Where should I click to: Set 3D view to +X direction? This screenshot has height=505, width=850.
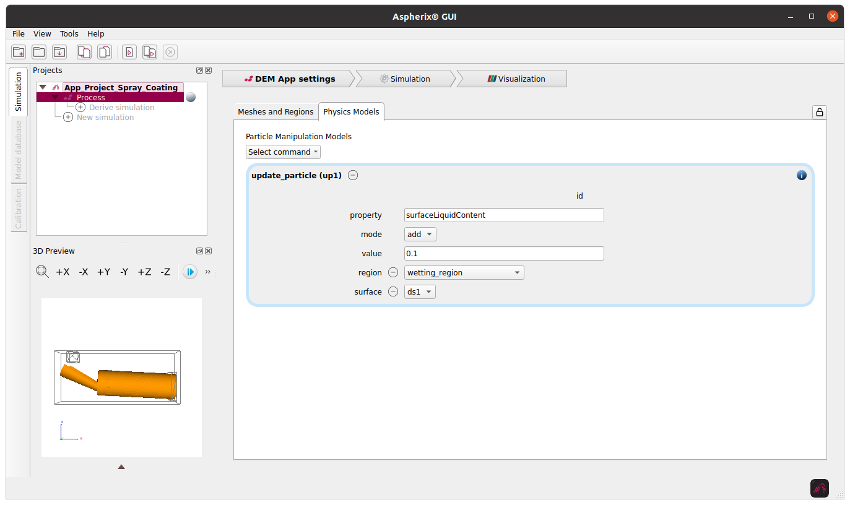coord(63,272)
